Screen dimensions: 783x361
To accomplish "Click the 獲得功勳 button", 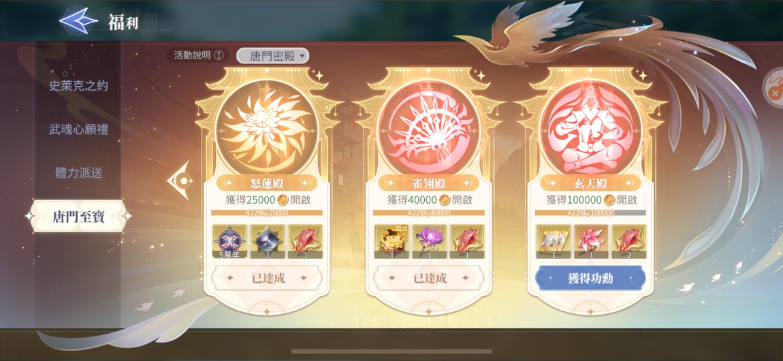I will click(x=591, y=278).
